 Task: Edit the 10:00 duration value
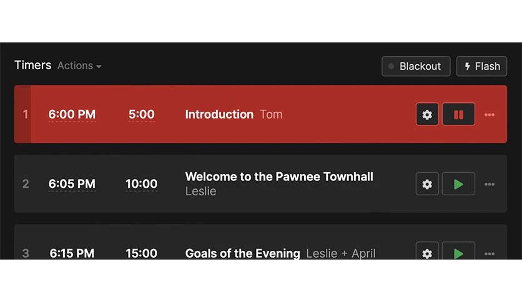coord(142,184)
